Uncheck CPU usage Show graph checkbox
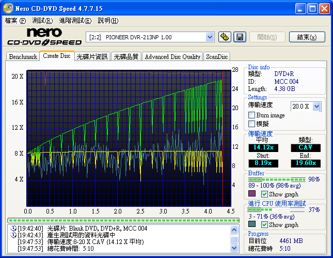Screen dimensions: 333x258 265,225
